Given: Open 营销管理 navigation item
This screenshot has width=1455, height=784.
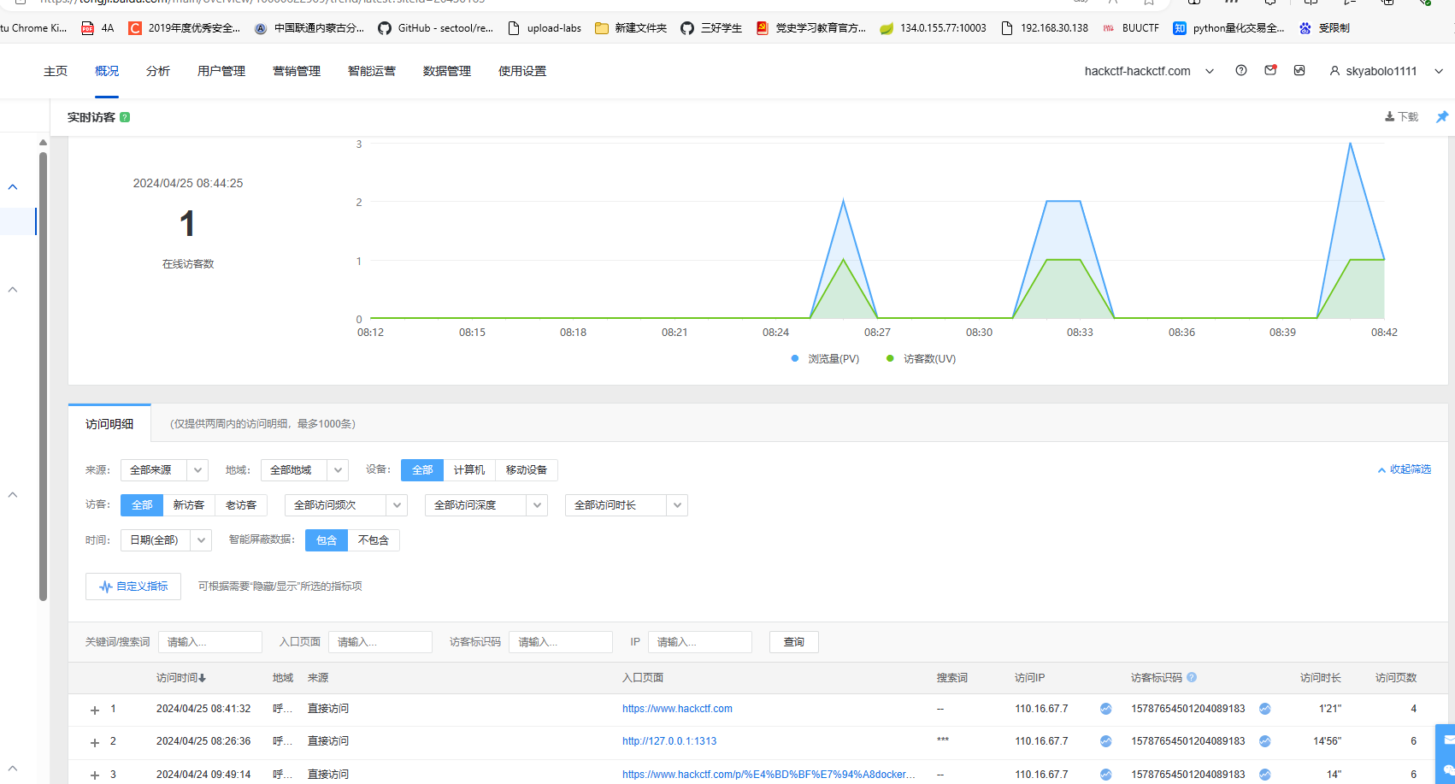Looking at the screenshot, I should (297, 71).
